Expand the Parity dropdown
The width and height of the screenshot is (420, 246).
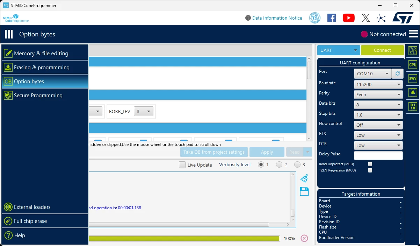point(378,94)
